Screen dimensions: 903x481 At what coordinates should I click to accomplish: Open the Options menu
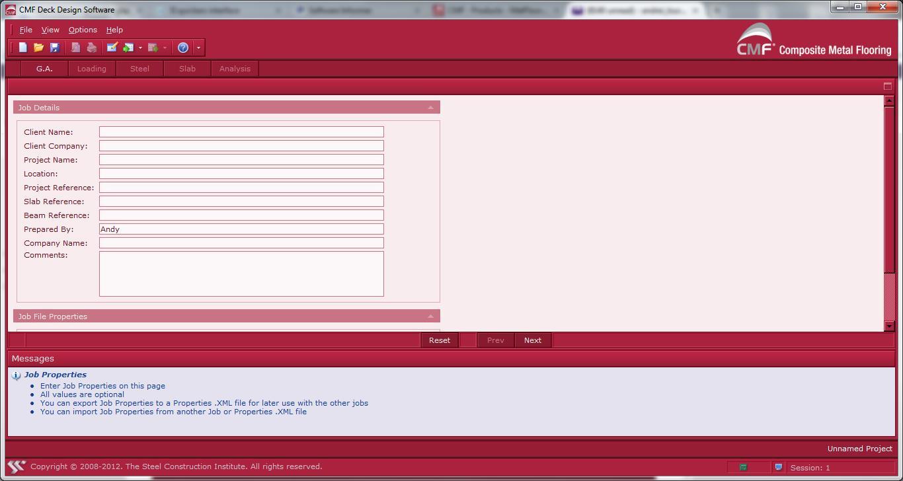tap(83, 30)
